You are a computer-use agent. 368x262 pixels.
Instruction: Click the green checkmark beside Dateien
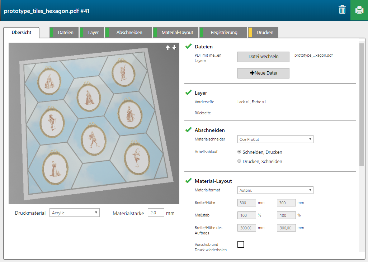[188, 46]
